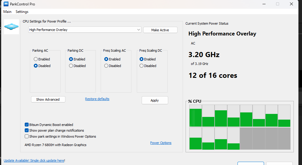Enable Show park settings in Windows Power Options

point(27,136)
